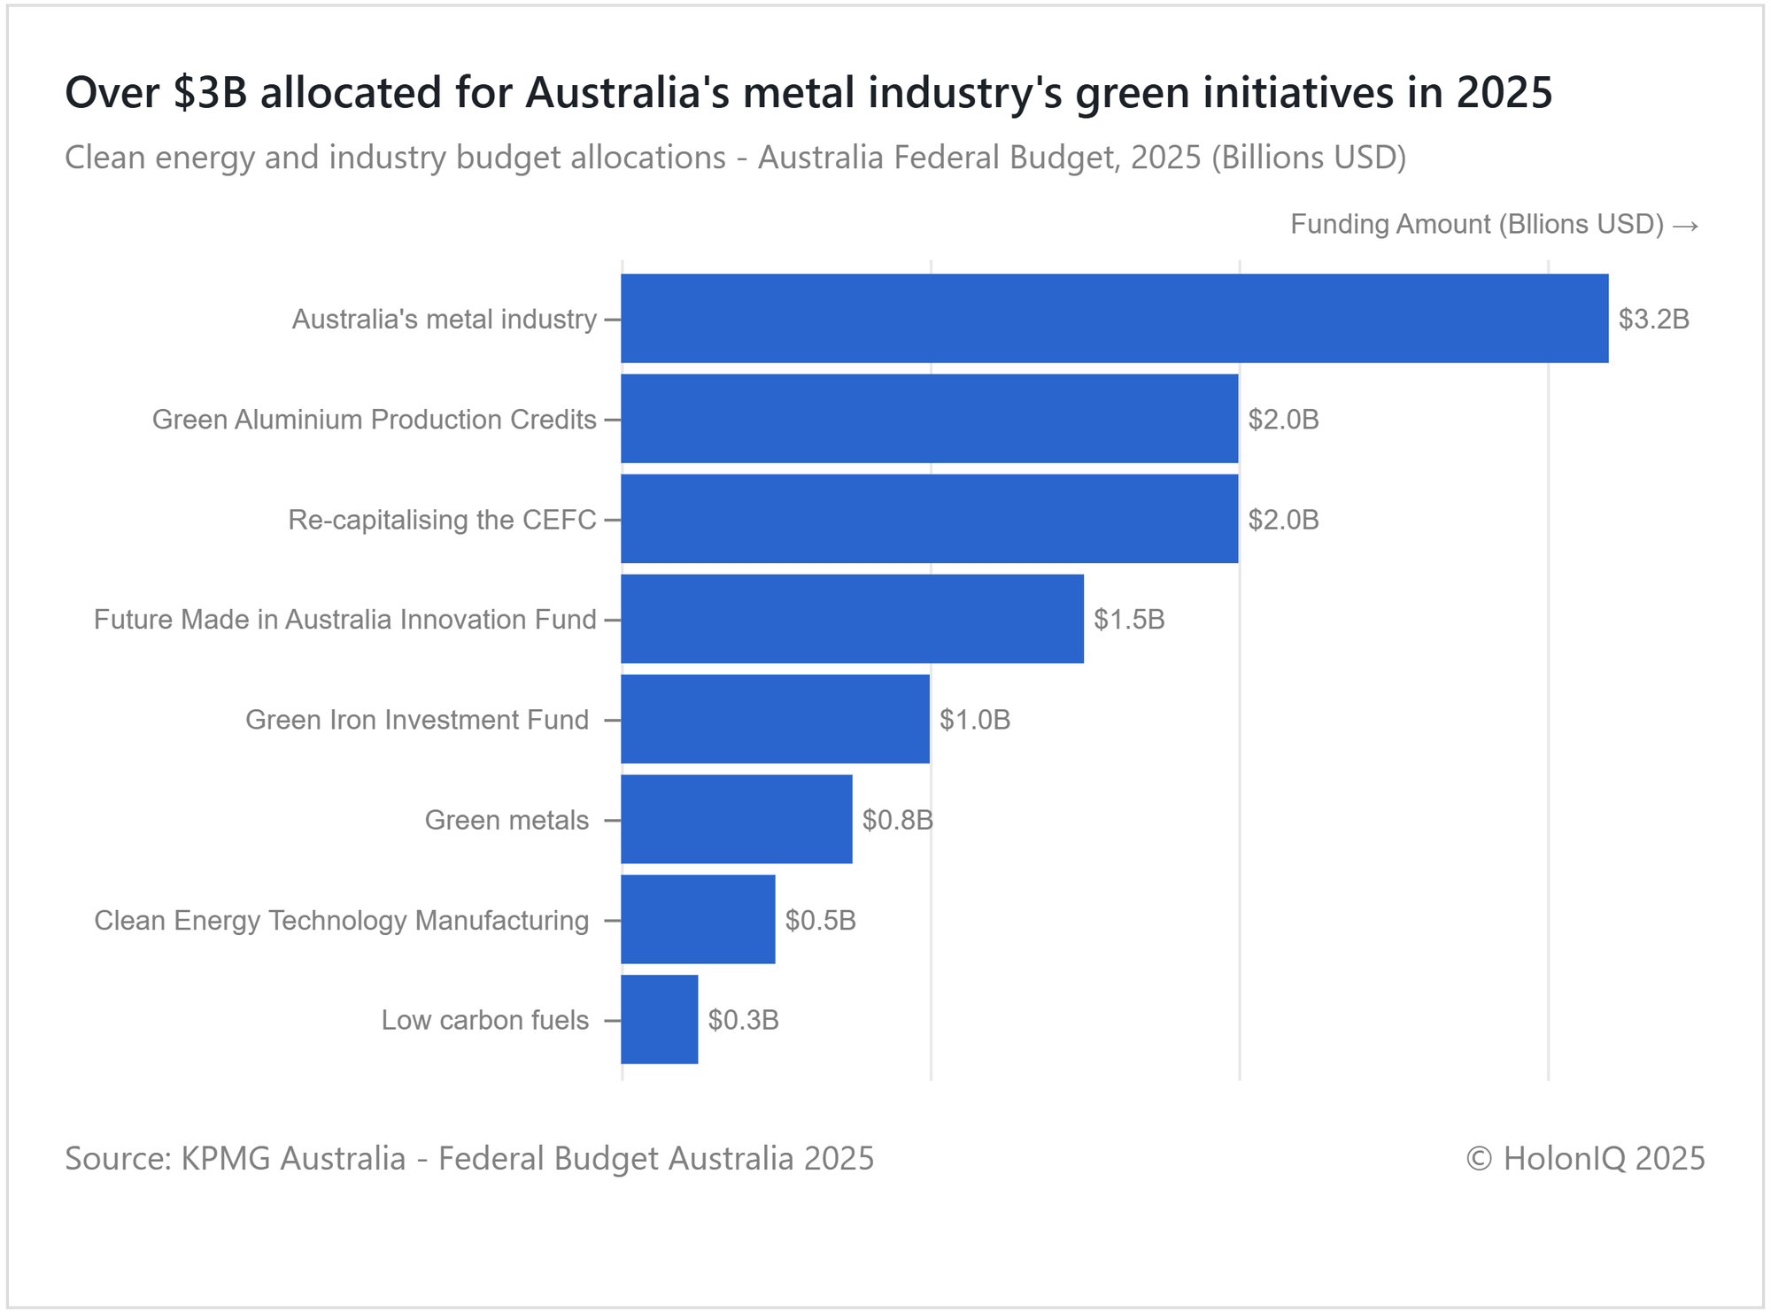Click the chart title headline
Viewport: 1771px width, 1313px height.
pyautogui.click(x=808, y=92)
